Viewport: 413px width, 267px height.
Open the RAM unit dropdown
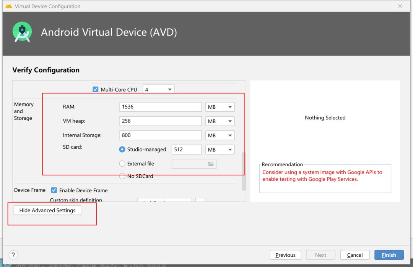click(220, 107)
